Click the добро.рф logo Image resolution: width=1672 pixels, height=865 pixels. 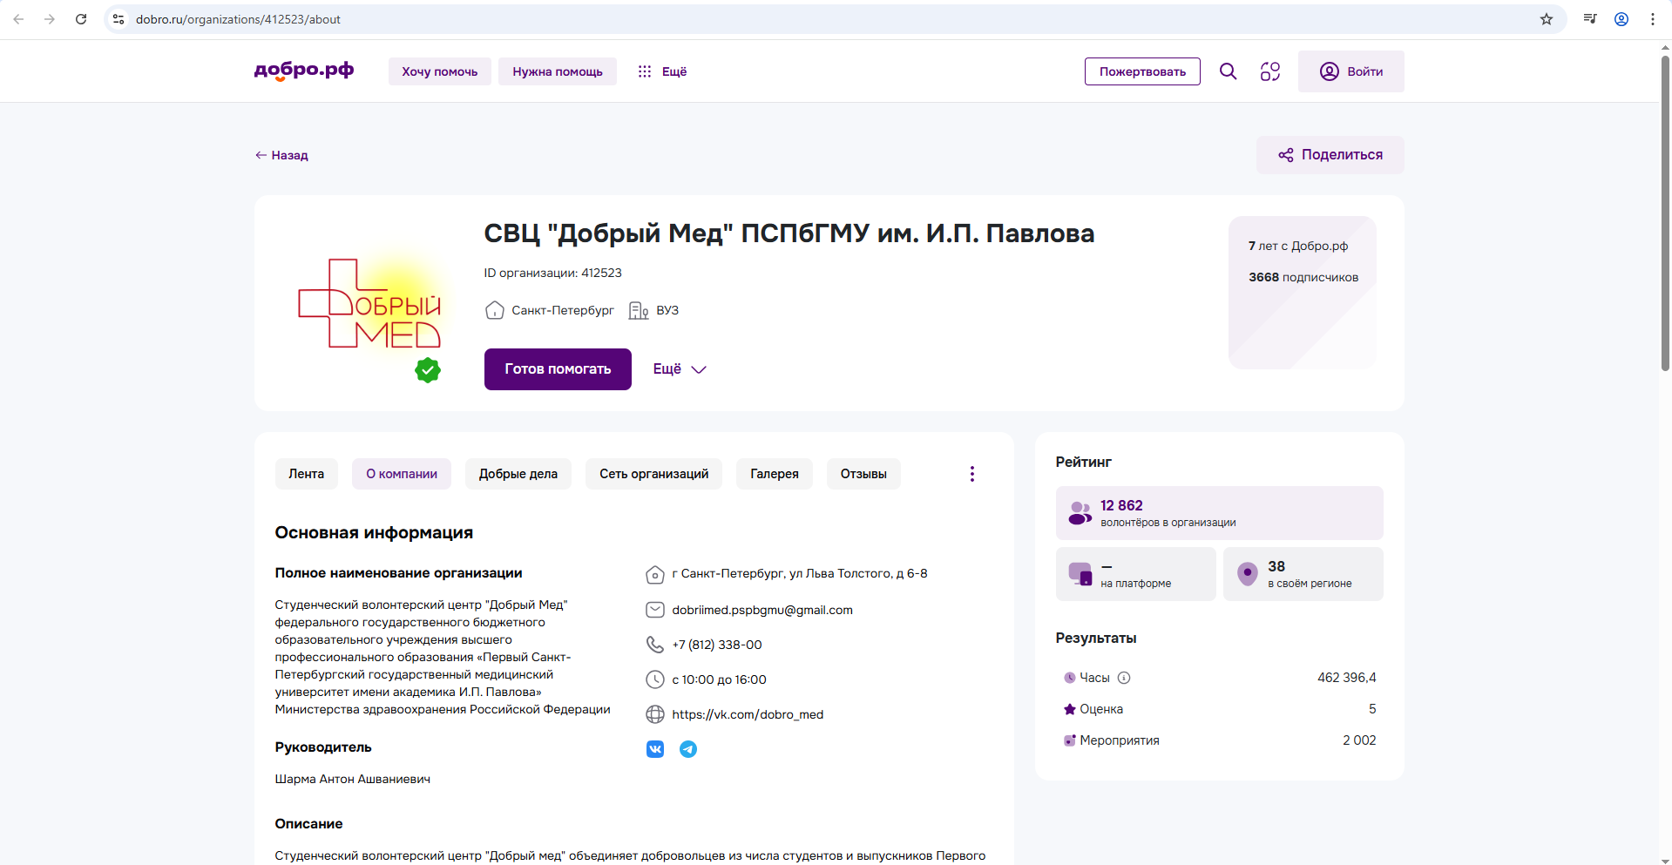pos(304,71)
